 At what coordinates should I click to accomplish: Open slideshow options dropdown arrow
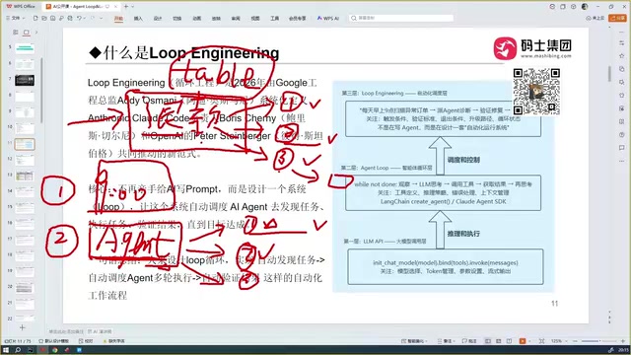(x=529, y=341)
